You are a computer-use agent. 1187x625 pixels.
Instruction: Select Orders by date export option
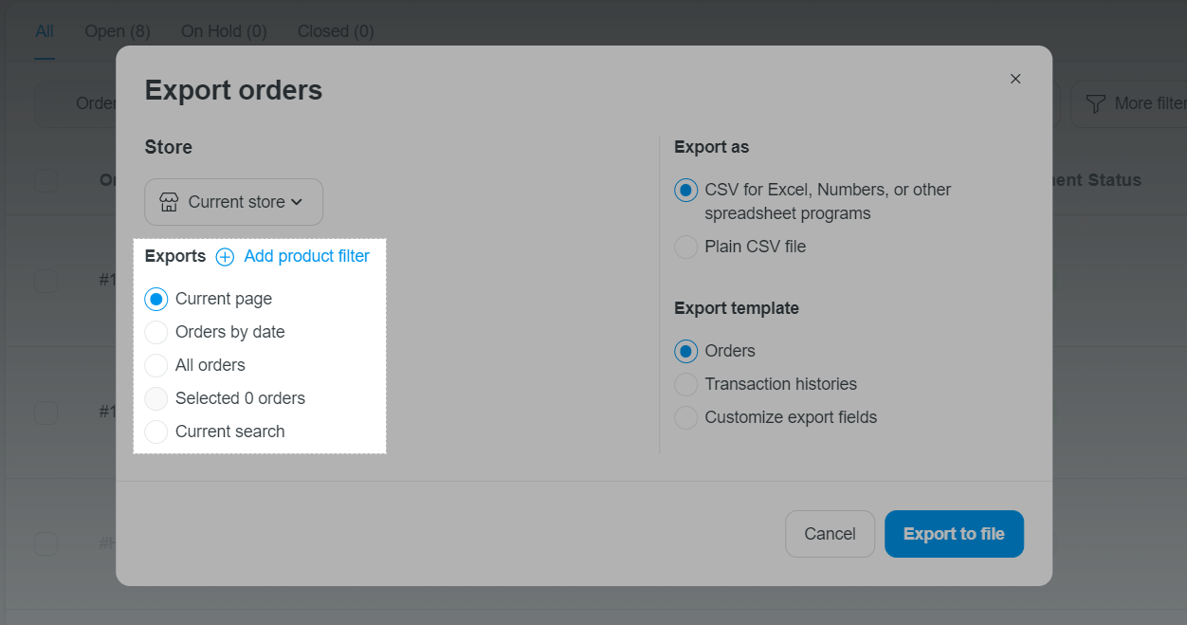click(156, 332)
